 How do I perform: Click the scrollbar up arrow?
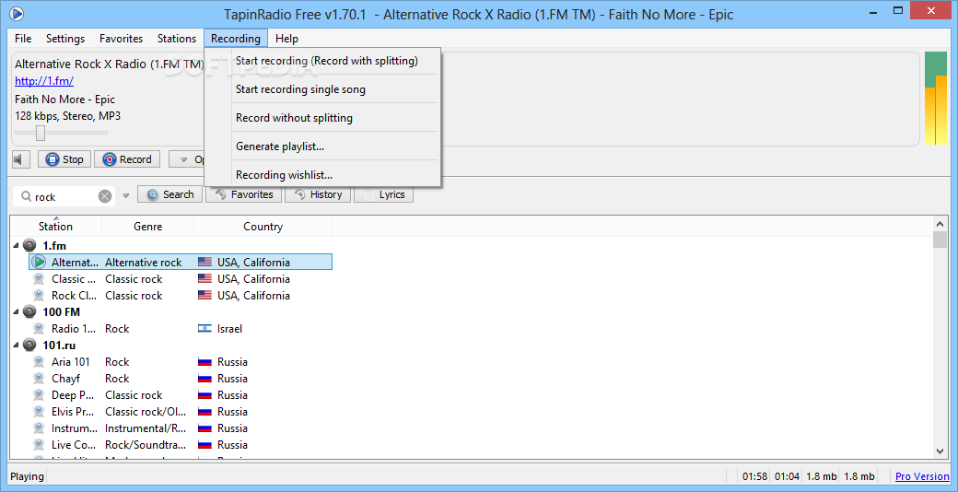[x=940, y=224]
